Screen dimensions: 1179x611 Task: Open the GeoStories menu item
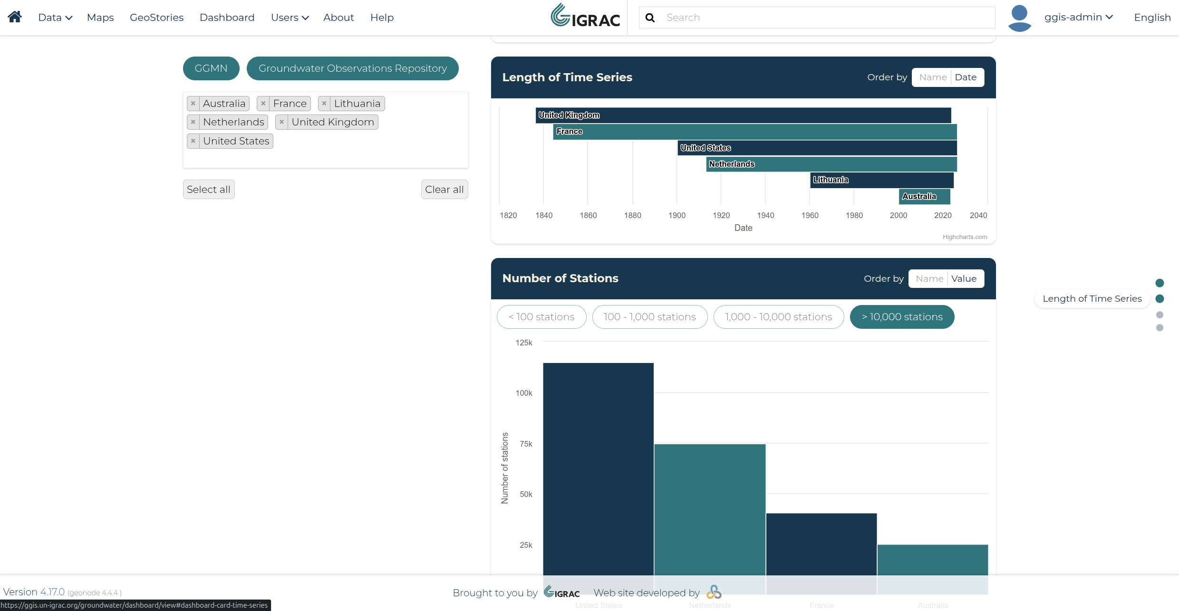click(156, 18)
